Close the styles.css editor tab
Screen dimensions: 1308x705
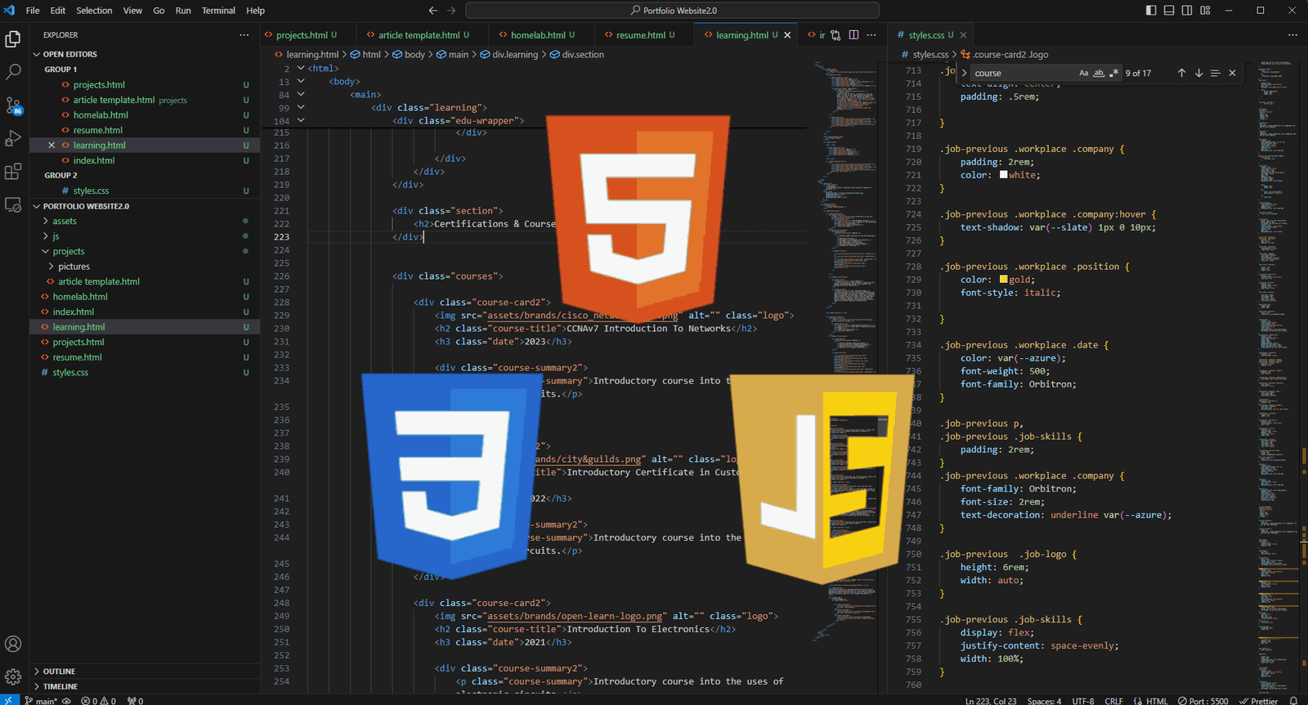point(963,35)
